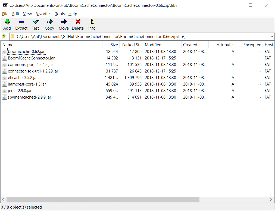Open the View menu
Viewport: 275px width, 211px height.
coord(27,14)
